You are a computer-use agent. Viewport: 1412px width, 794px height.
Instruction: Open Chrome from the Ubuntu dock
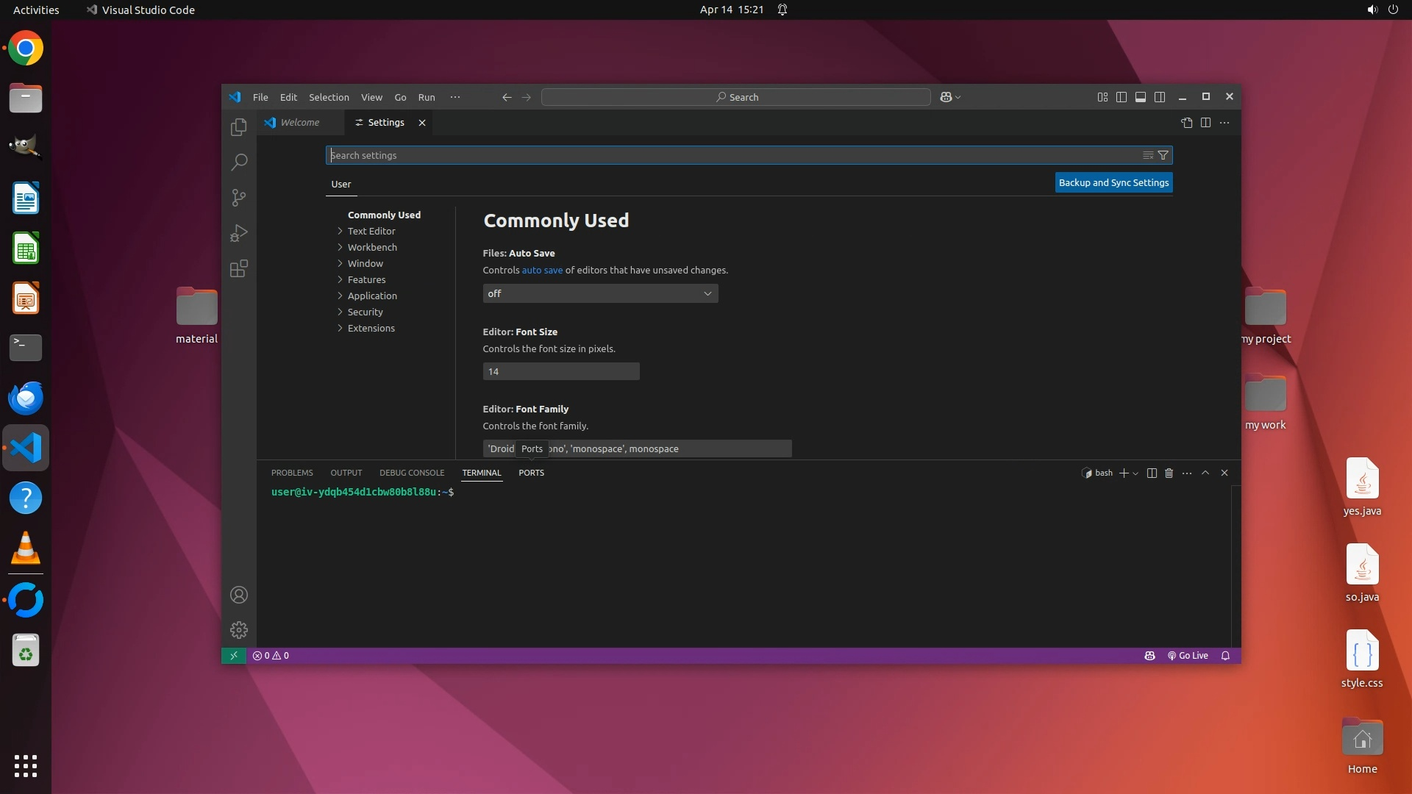(26, 49)
